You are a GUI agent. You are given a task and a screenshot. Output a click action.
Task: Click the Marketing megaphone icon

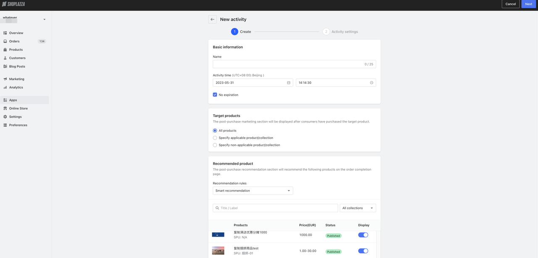pyautogui.click(x=5, y=79)
